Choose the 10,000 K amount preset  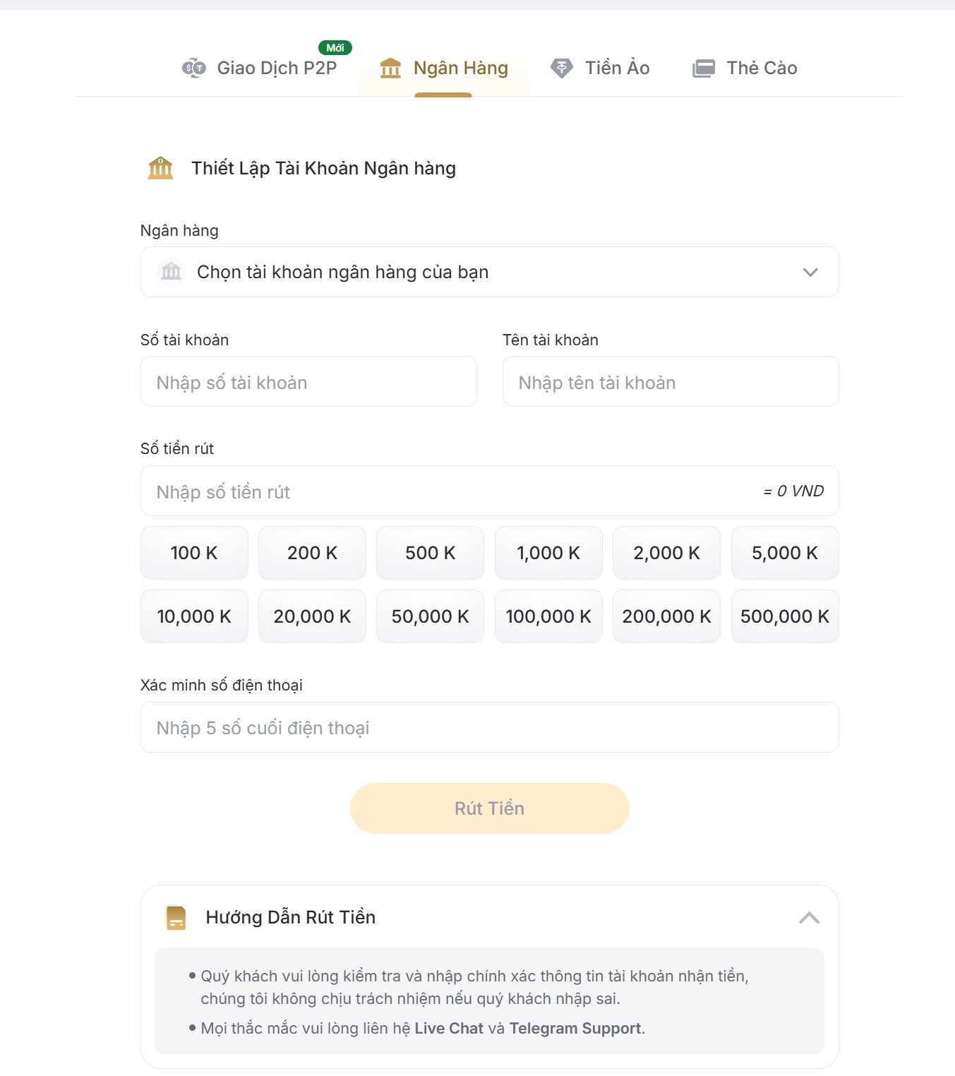point(194,616)
